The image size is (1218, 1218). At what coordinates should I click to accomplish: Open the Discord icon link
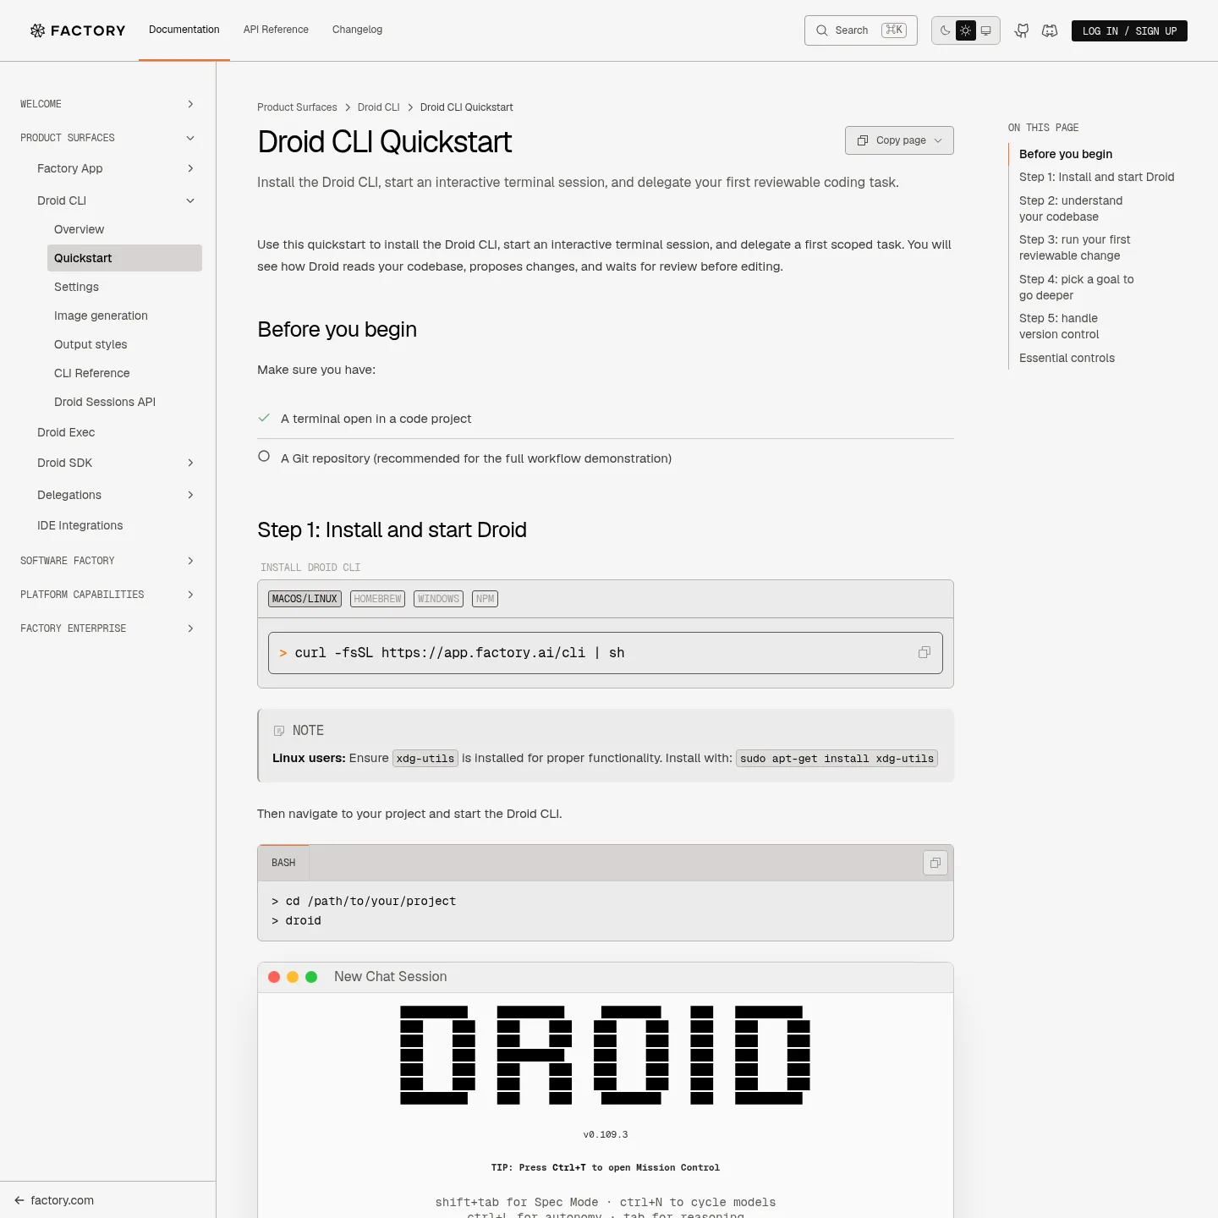1050,30
